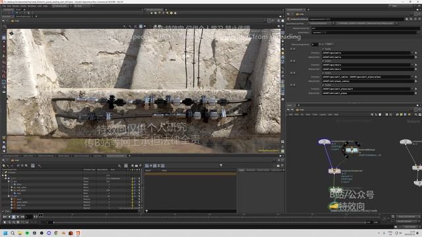Open the Windows menu in main menu bar
This screenshot has height=237, width=422.
tap(32, 6)
